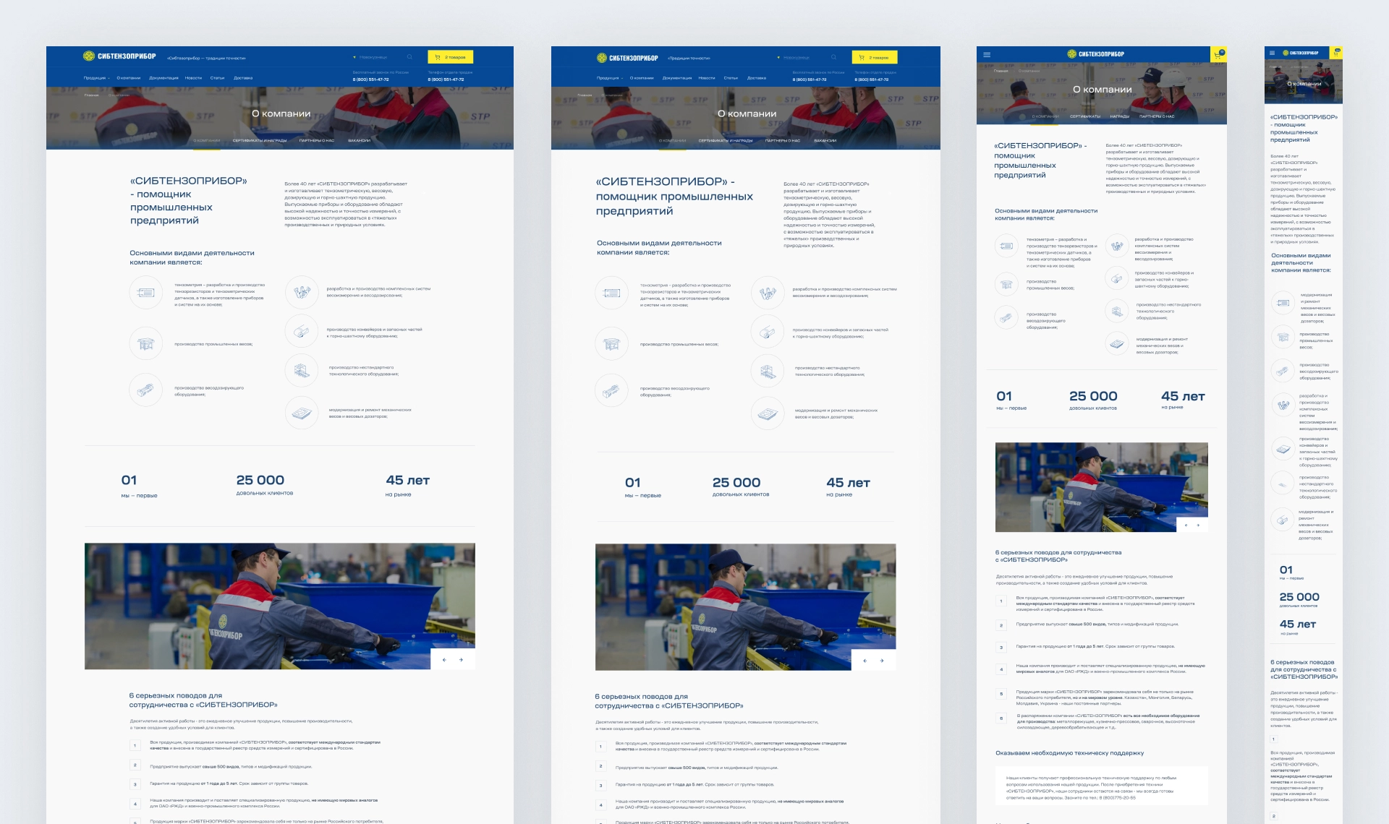This screenshot has width=1389, height=824.
Task: Click the тензометрия activity icon in the leftmost mockup
Action: click(146, 293)
